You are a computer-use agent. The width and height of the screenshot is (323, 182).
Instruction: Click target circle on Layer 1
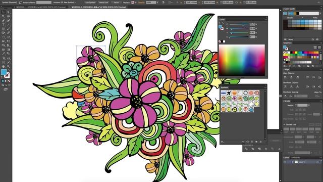click(x=318, y=162)
